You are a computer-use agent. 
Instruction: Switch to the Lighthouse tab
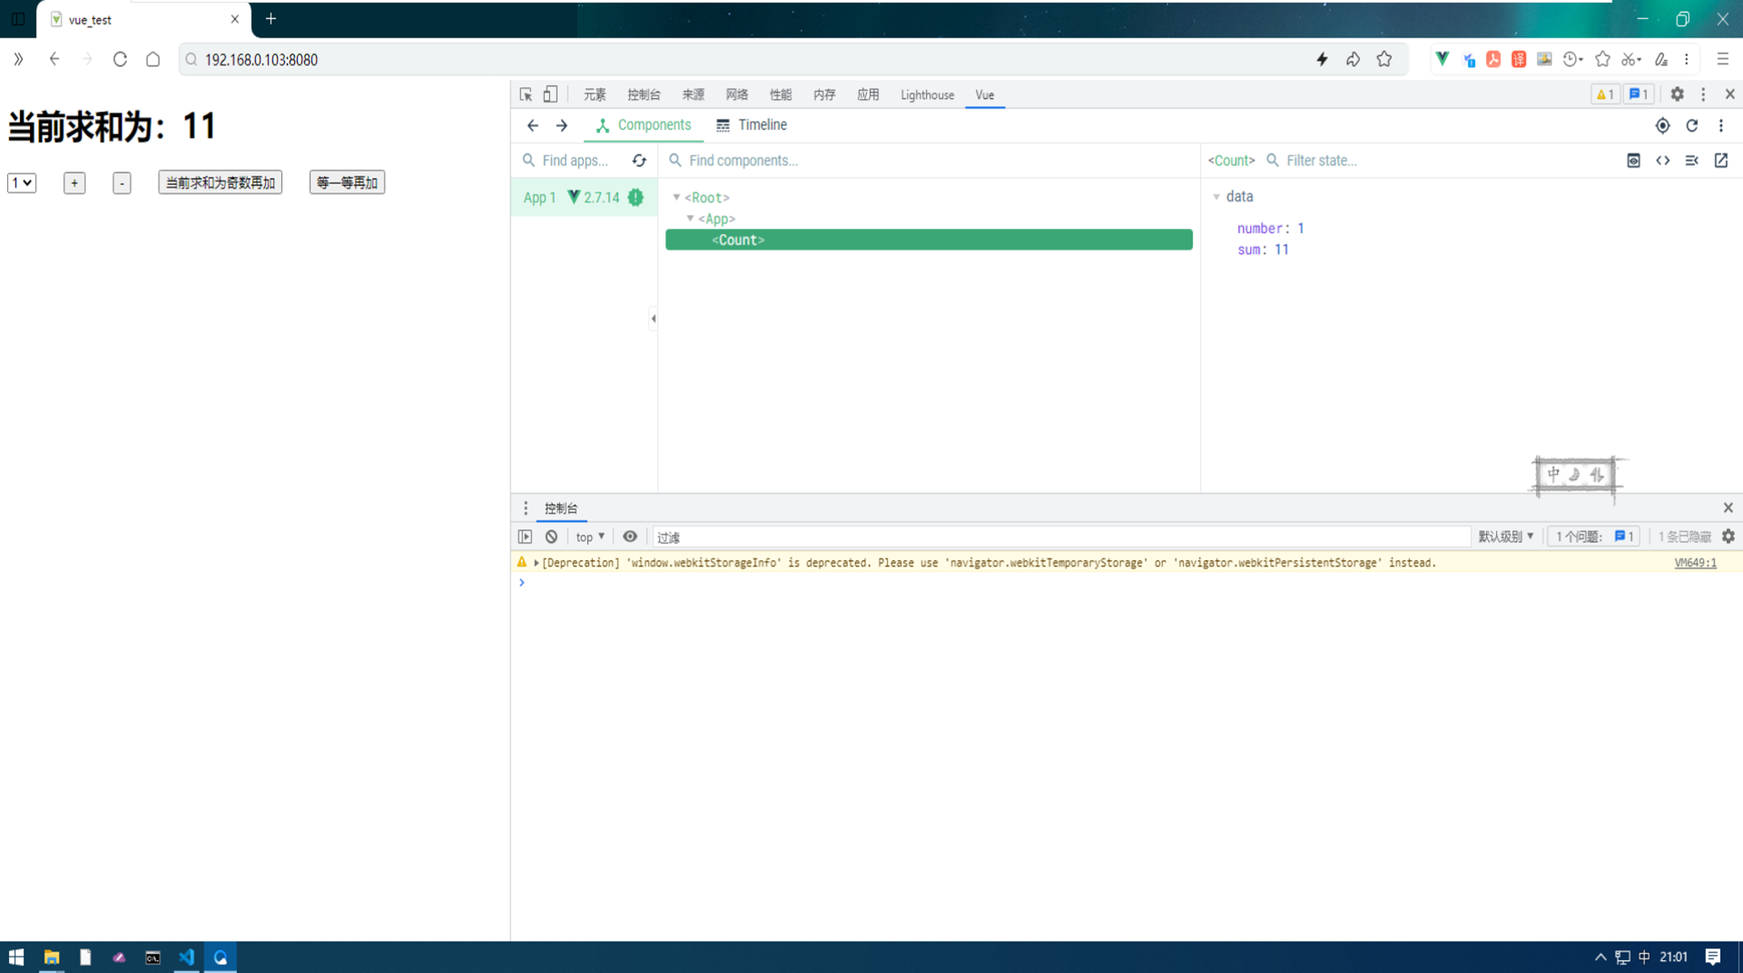927,94
